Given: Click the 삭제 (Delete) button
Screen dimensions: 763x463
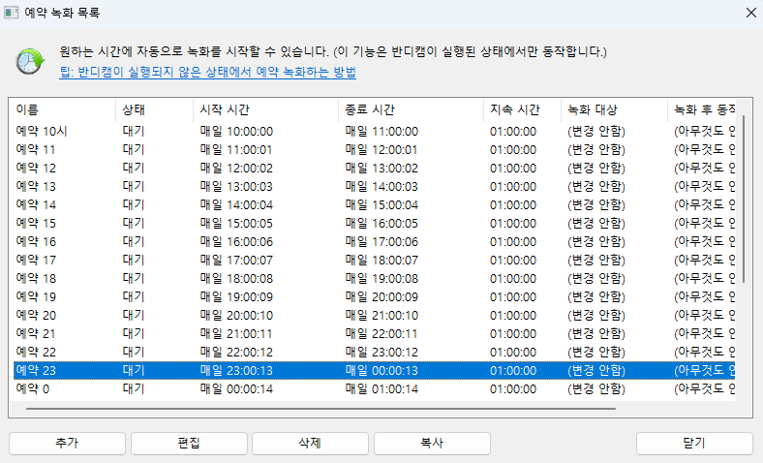Looking at the screenshot, I should pos(310,443).
